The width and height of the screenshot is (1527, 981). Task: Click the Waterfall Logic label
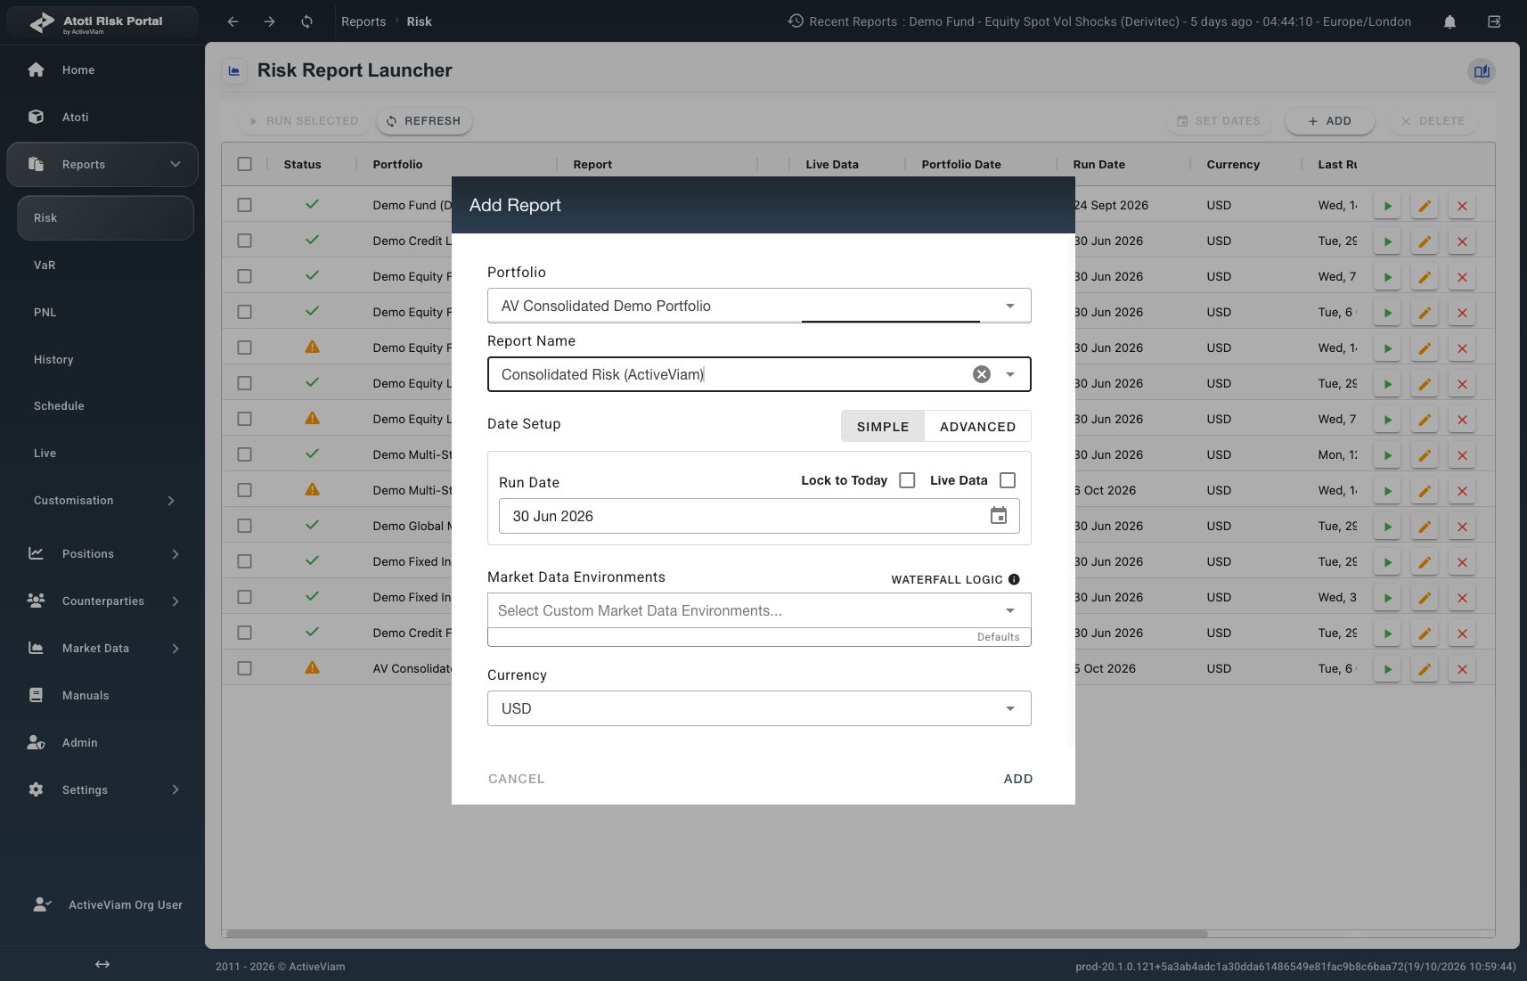[x=947, y=579]
